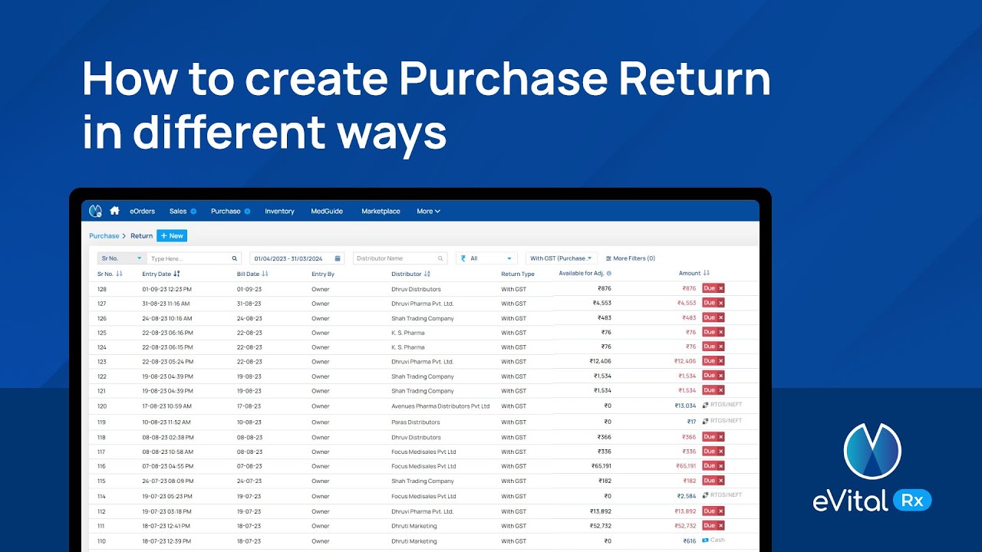Click the ₹616 amount in row 110

click(x=690, y=541)
